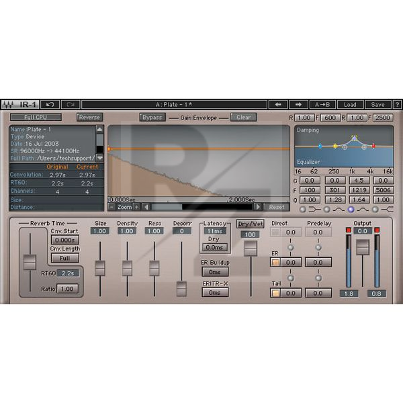Click the Output gain value 0.0
This screenshot has height=403, width=403.
tap(363, 231)
